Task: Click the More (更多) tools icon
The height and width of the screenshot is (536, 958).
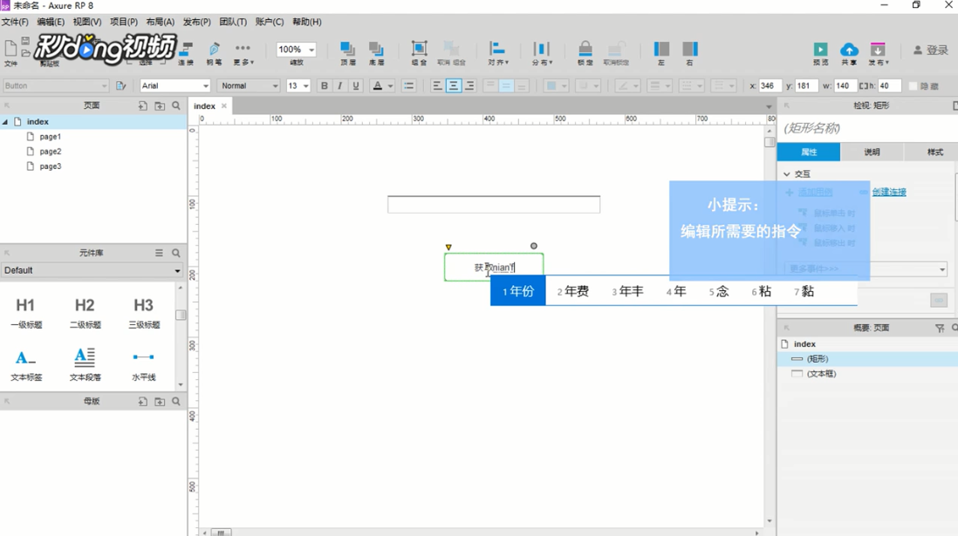Action: pos(243,48)
